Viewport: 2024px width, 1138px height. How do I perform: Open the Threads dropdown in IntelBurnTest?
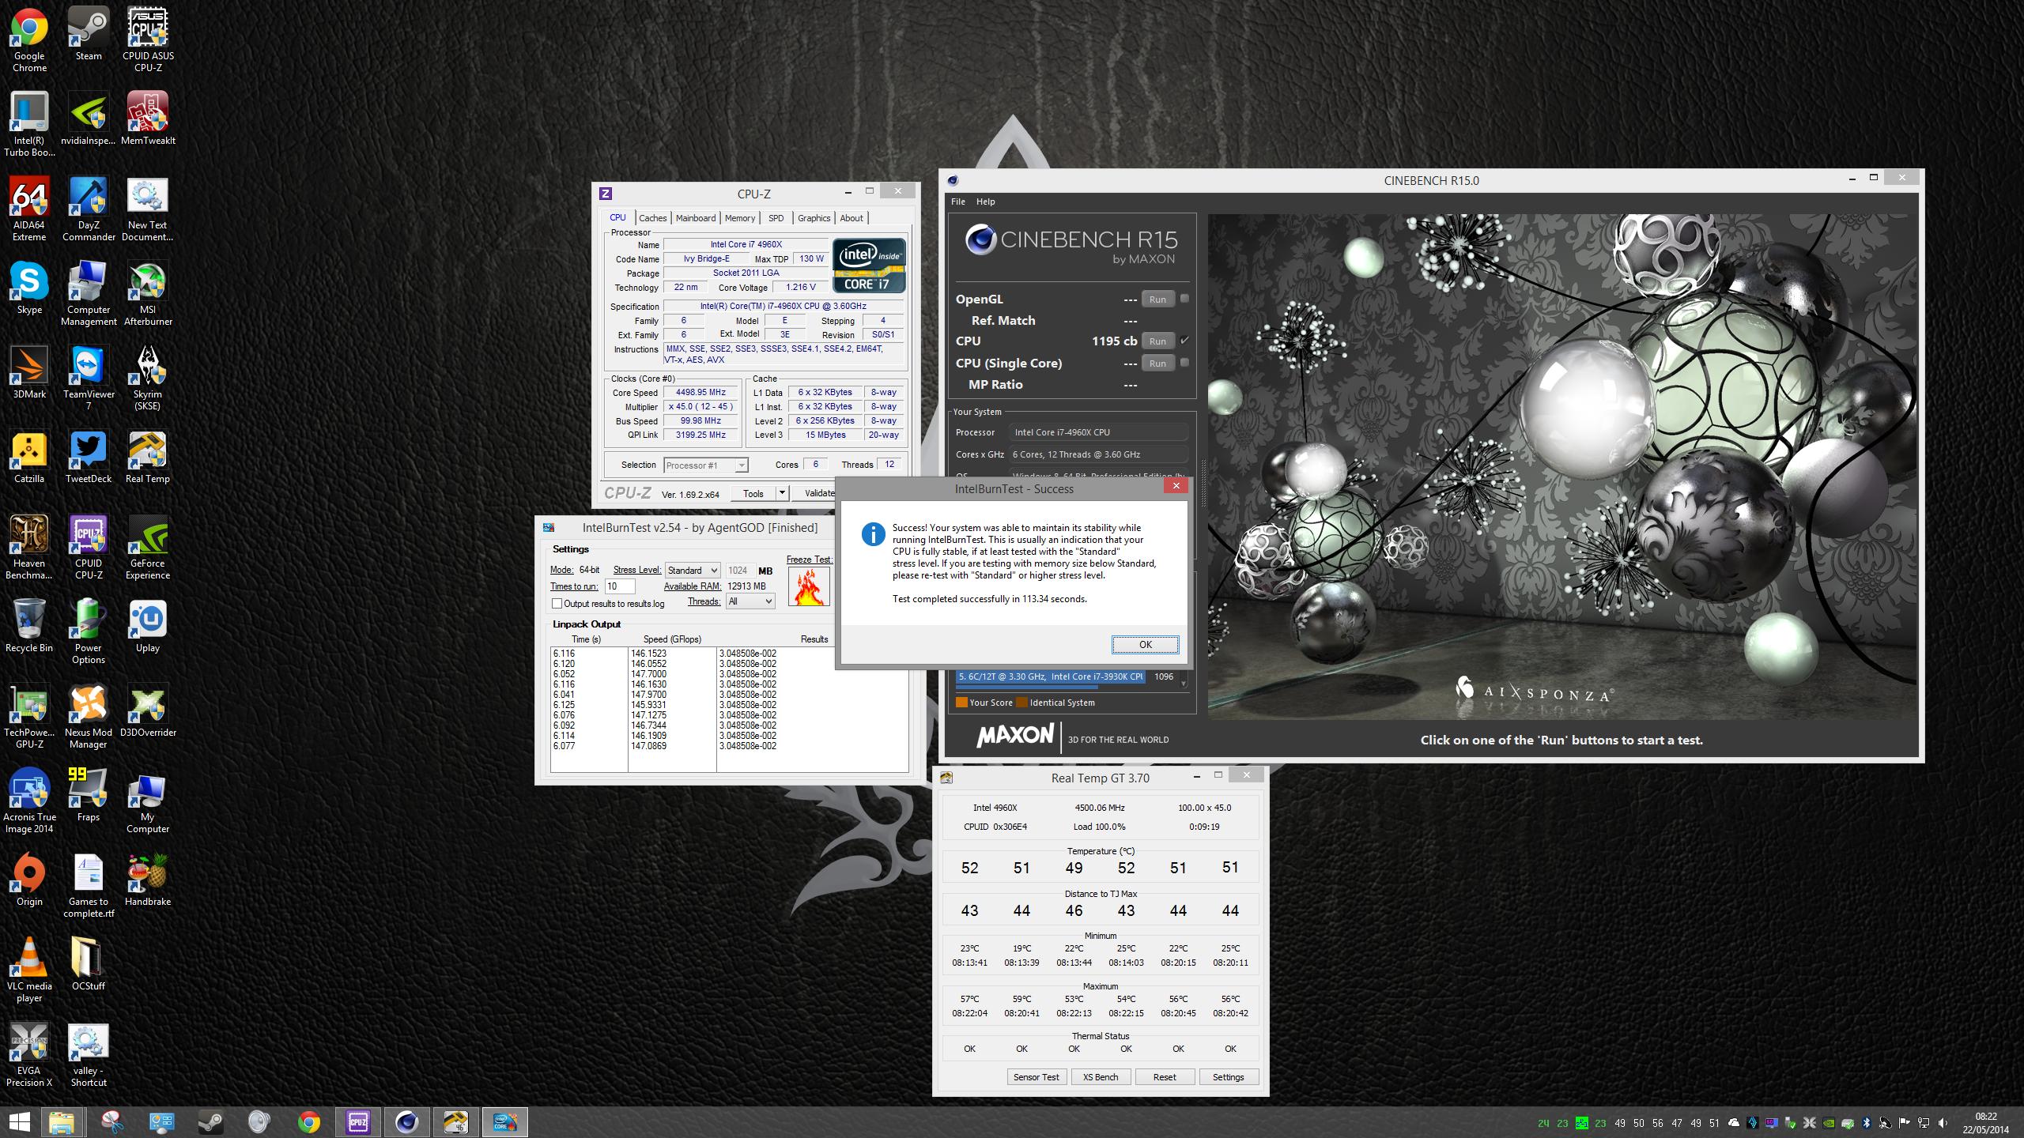[x=750, y=601]
